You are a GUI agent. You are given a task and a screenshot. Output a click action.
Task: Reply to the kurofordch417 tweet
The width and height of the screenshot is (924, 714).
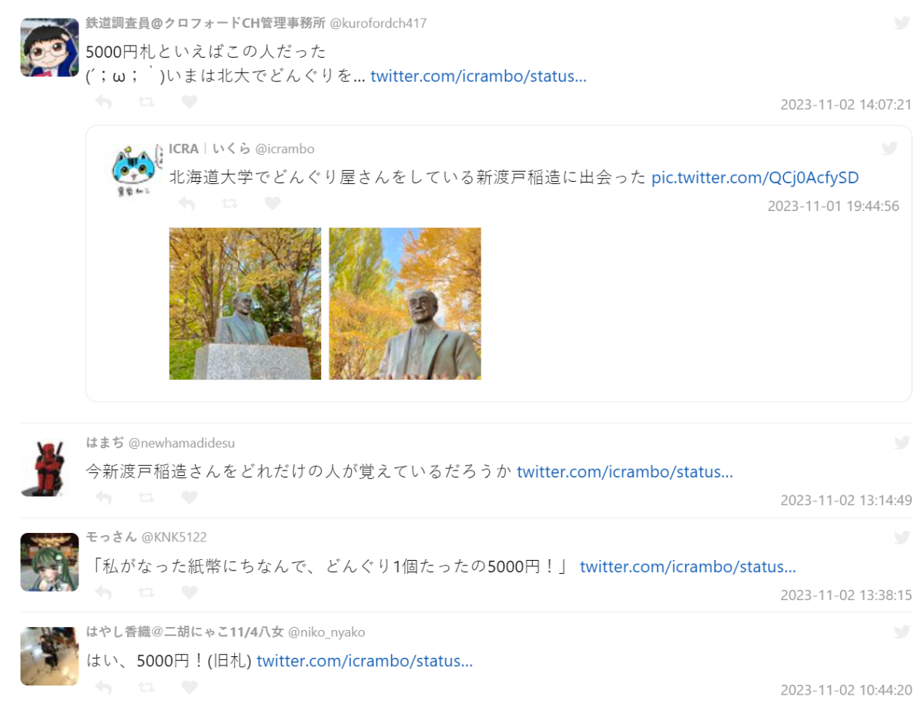point(103,102)
